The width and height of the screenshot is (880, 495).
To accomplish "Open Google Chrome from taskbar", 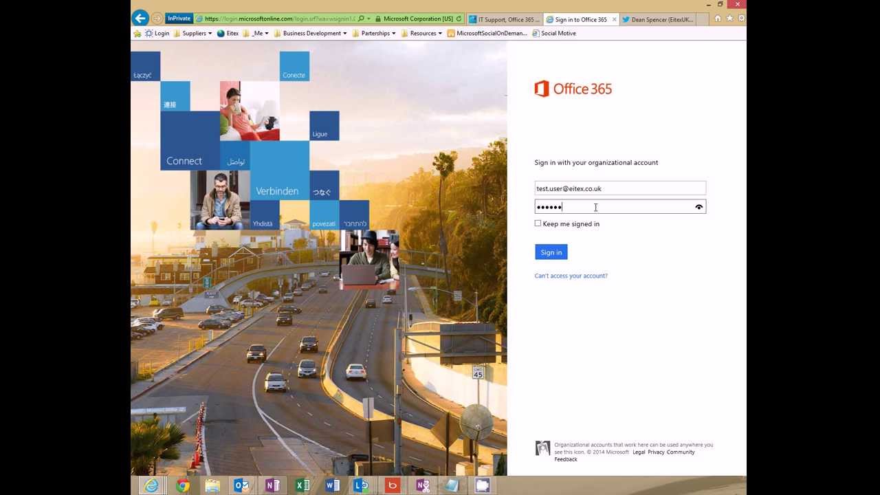I will (182, 485).
